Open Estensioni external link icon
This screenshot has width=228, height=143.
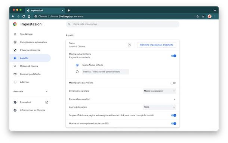tap(47, 102)
